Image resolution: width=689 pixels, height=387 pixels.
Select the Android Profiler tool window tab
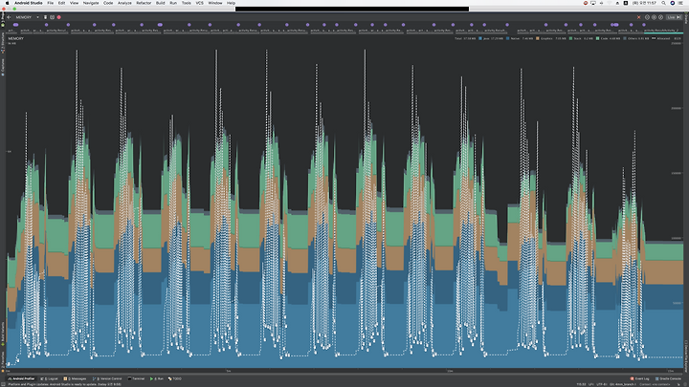tap(21, 378)
